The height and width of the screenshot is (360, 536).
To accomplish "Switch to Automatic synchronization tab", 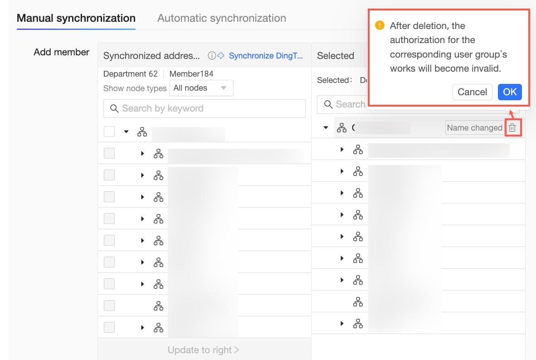I will [221, 19].
